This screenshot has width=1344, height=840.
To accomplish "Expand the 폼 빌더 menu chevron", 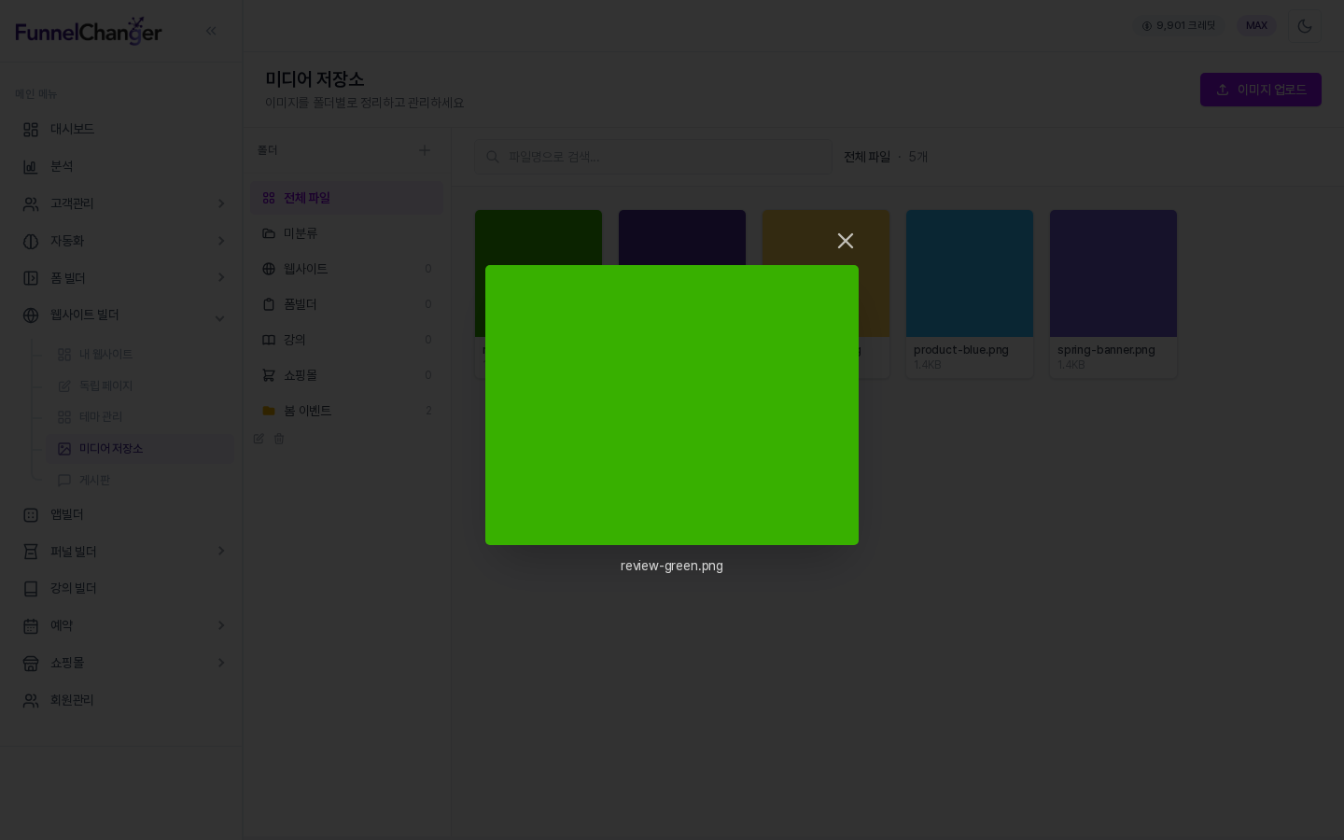I will (x=221, y=277).
